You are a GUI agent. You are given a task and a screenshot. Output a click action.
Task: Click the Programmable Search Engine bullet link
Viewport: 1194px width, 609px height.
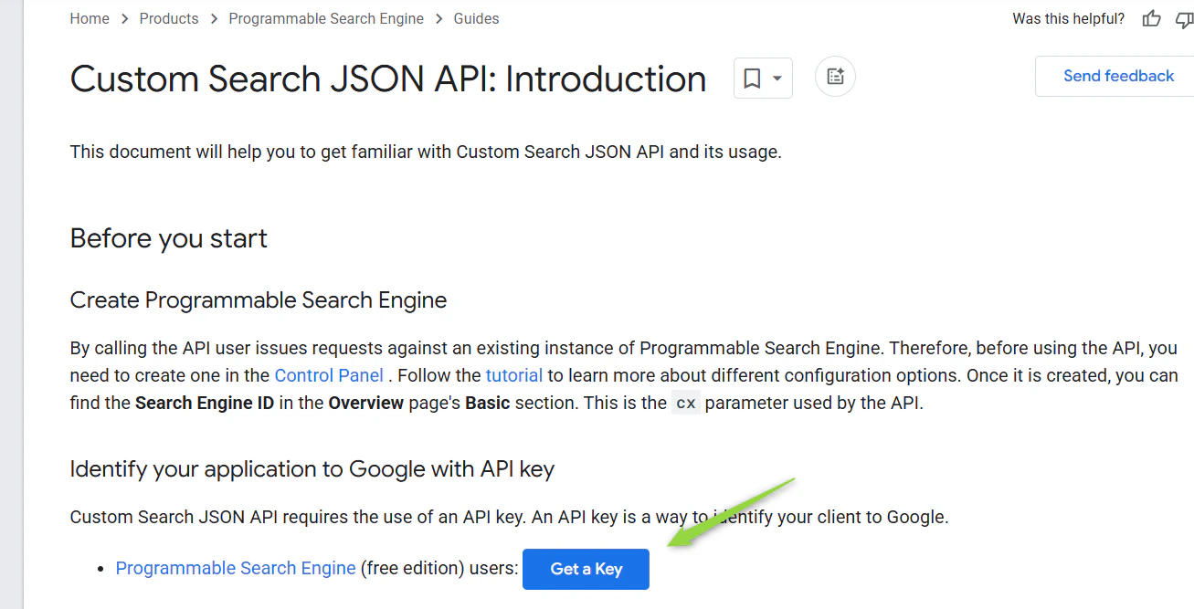tap(235, 568)
